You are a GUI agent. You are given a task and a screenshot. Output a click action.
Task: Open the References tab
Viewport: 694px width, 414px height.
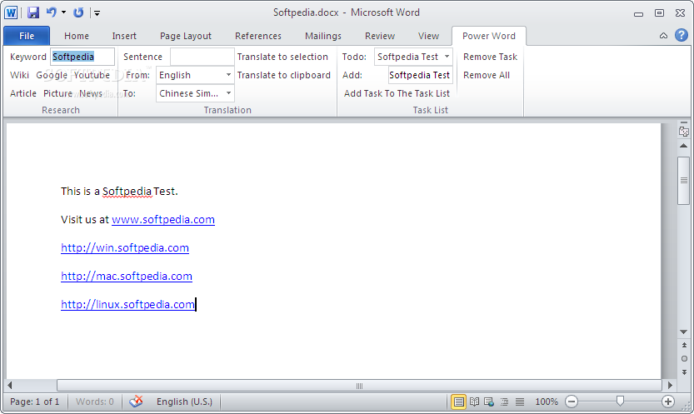click(258, 36)
